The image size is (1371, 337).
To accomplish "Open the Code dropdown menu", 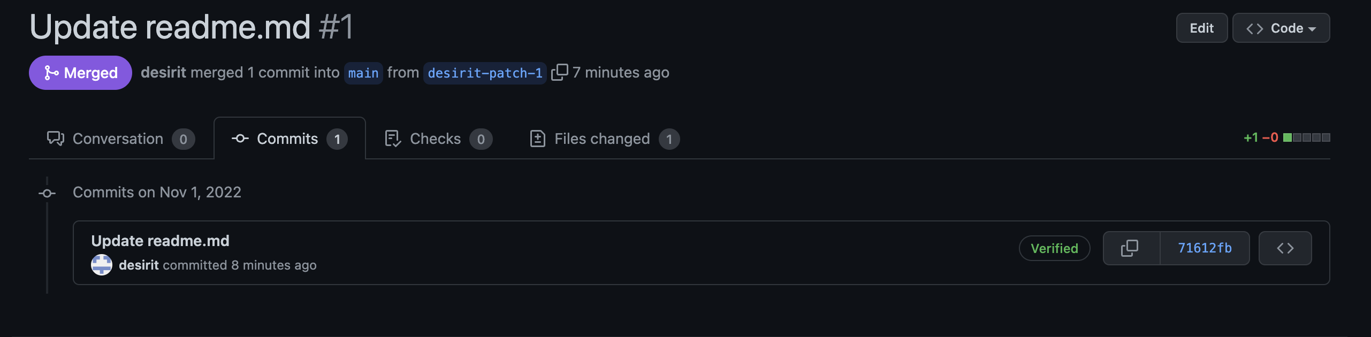I will coord(1281,28).
